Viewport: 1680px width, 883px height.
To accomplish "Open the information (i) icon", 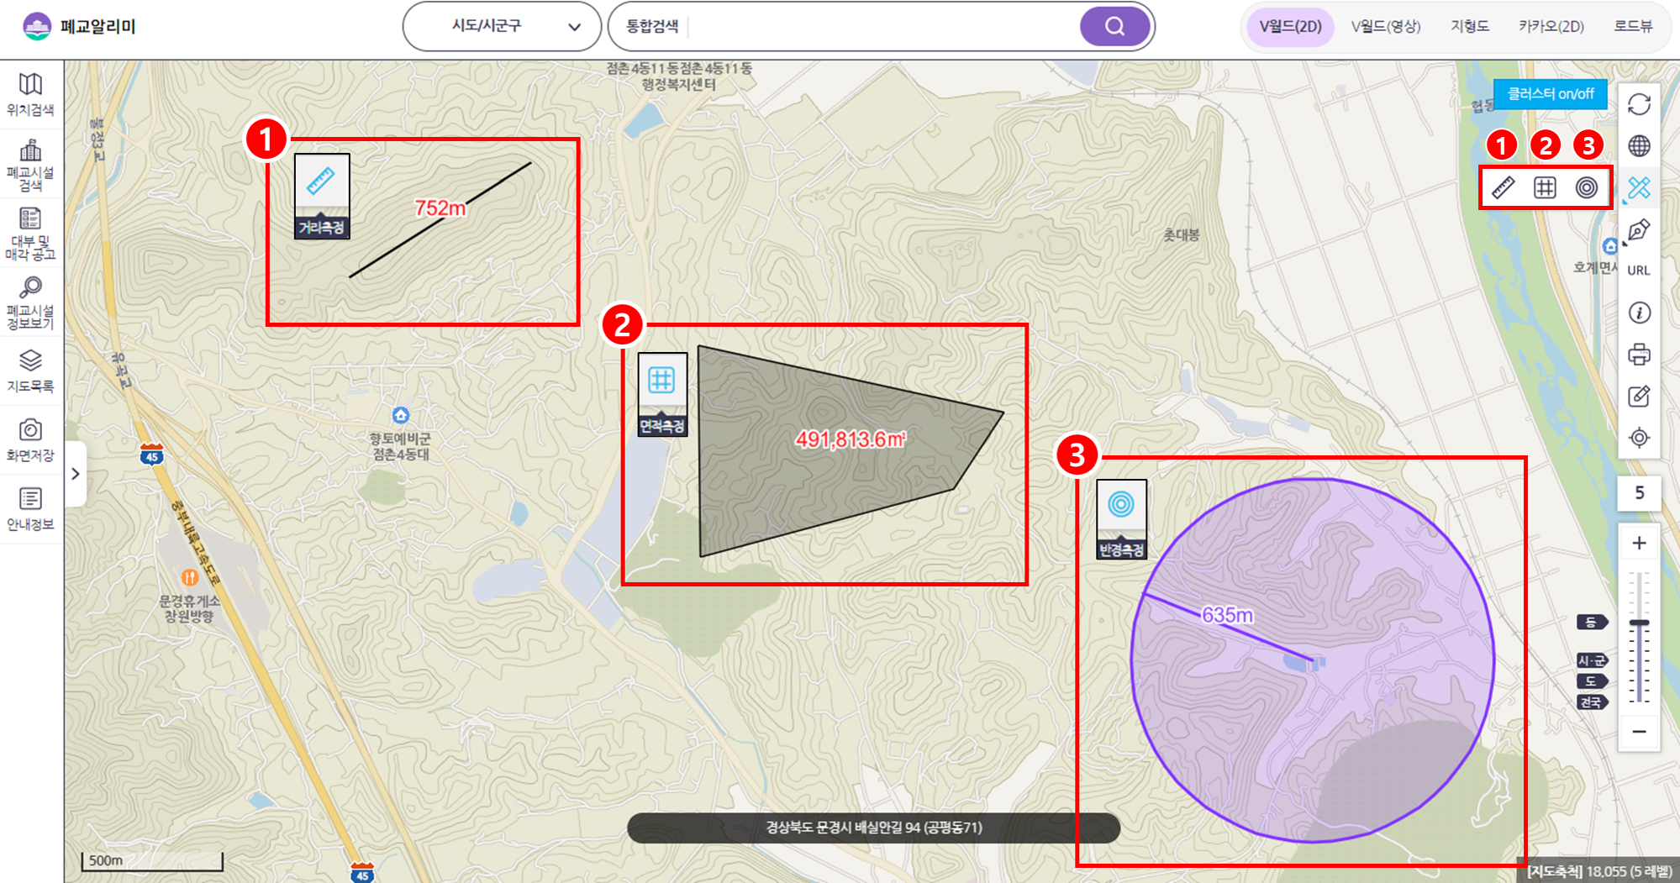I will (x=1639, y=313).
